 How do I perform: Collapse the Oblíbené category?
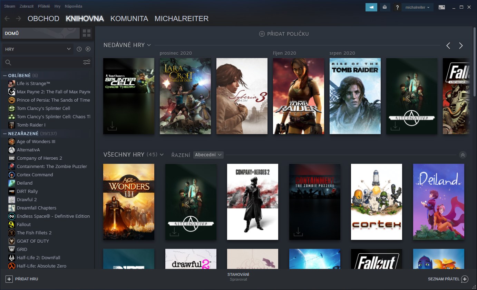click(x=5, y=75)
